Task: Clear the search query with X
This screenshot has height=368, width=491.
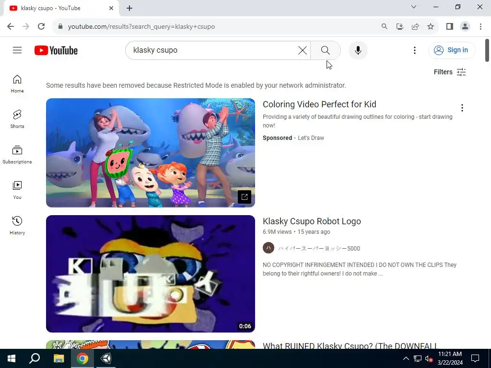Action: pos(302,50)
